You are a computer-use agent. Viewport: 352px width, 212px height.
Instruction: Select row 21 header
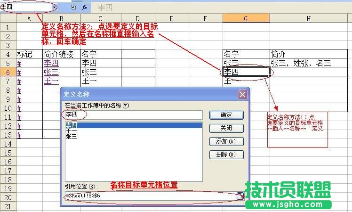(8, 206)
